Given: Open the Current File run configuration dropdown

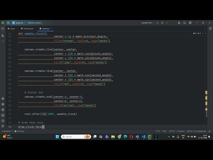Looking at the screenshot, I should [x=147, y=23].
